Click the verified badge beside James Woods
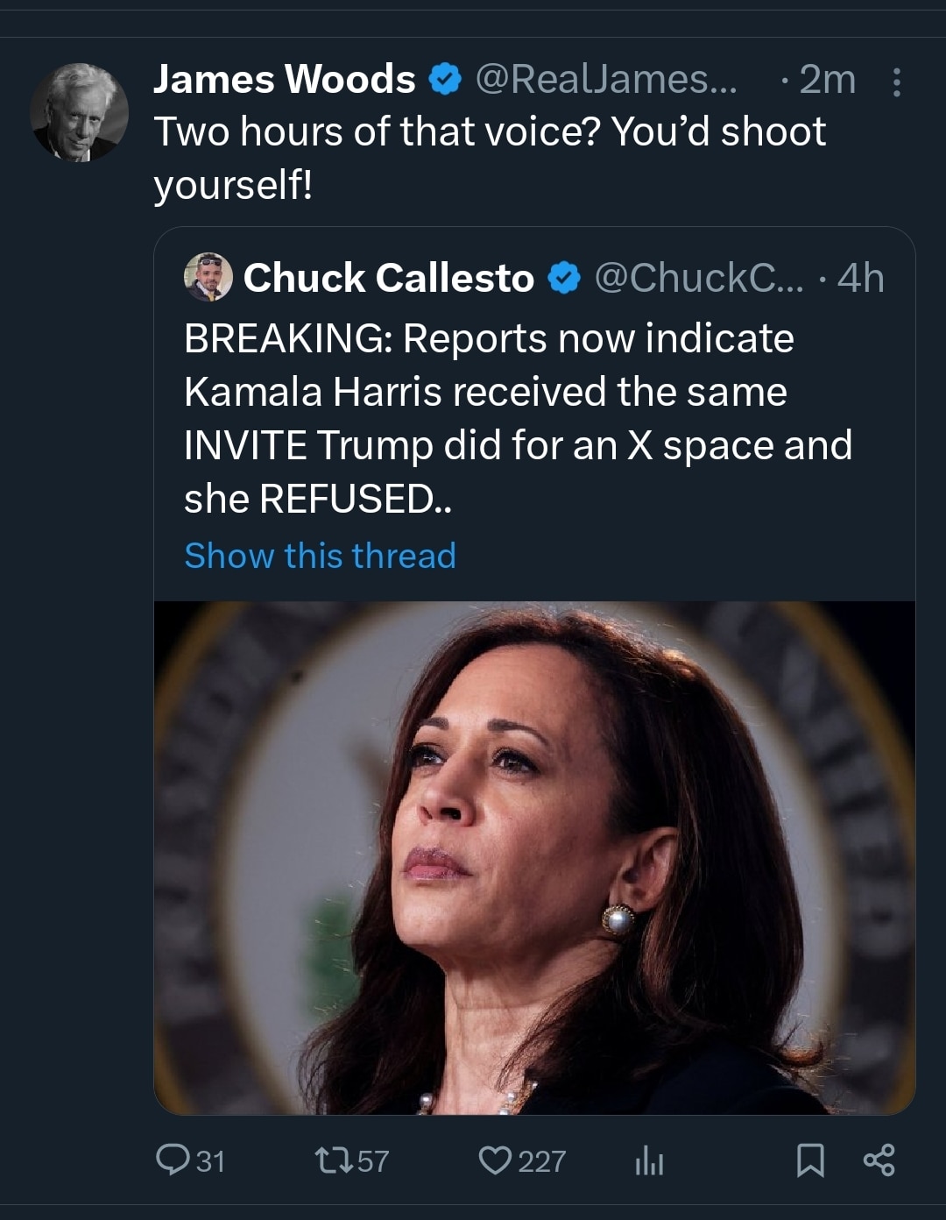 click(445, 80)
